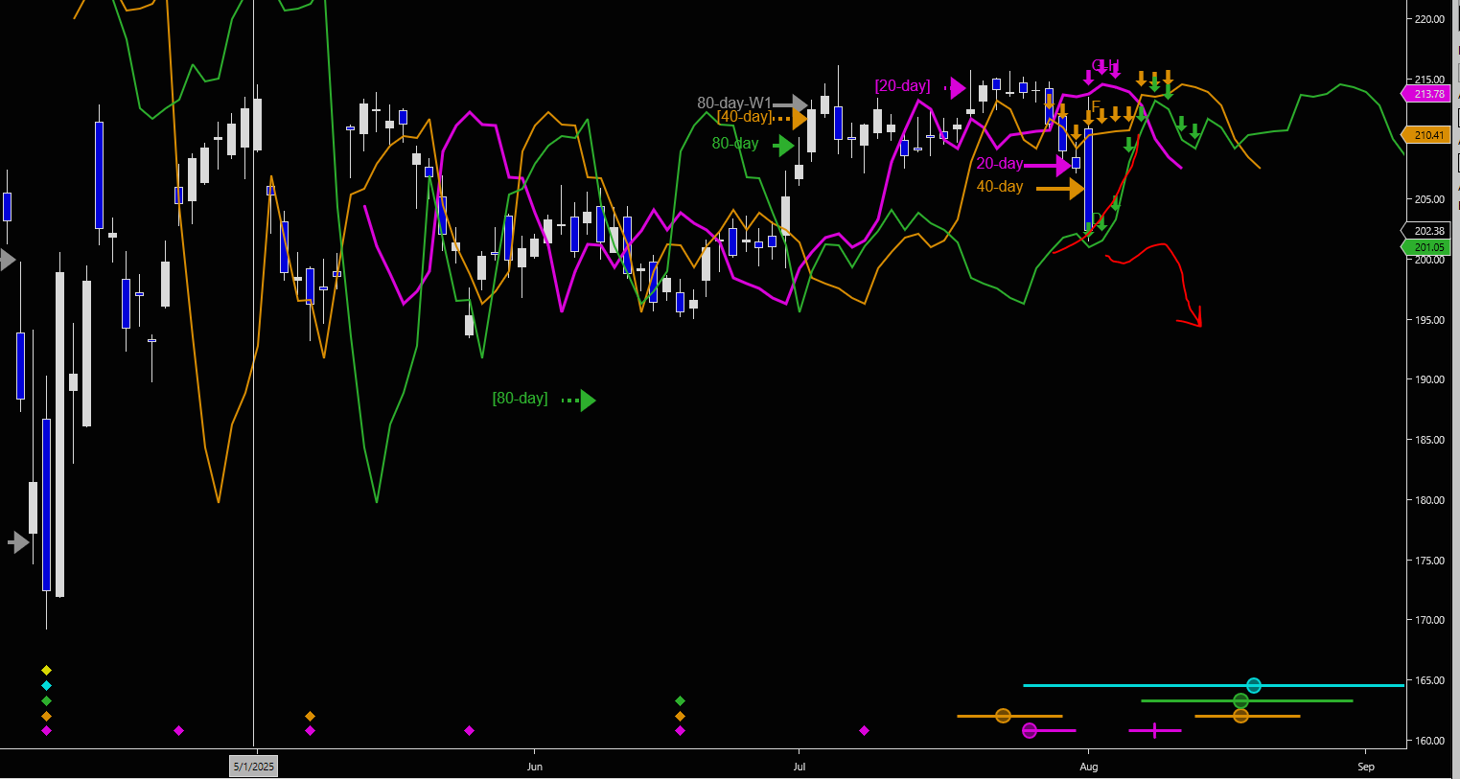1460x779 pixels.
Task: Select the orange circle directly below the green circle
Action: tap(1240, 716)
